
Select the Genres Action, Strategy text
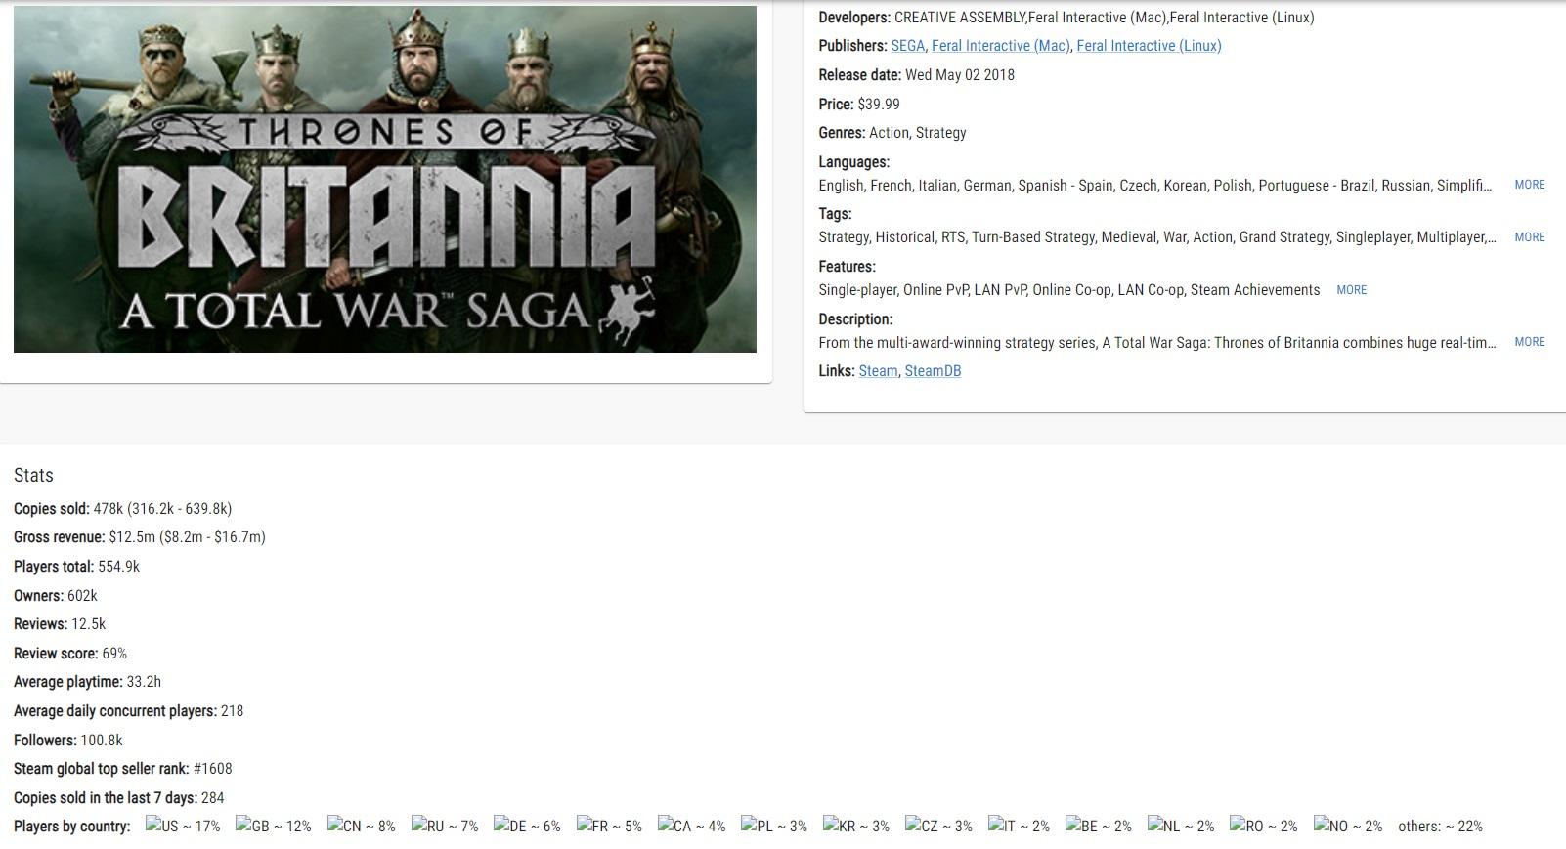917,133
